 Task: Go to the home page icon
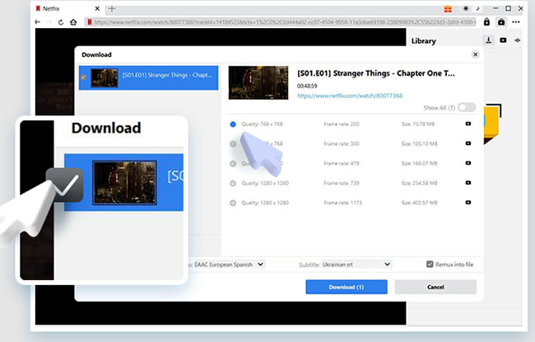coord(73,22)
